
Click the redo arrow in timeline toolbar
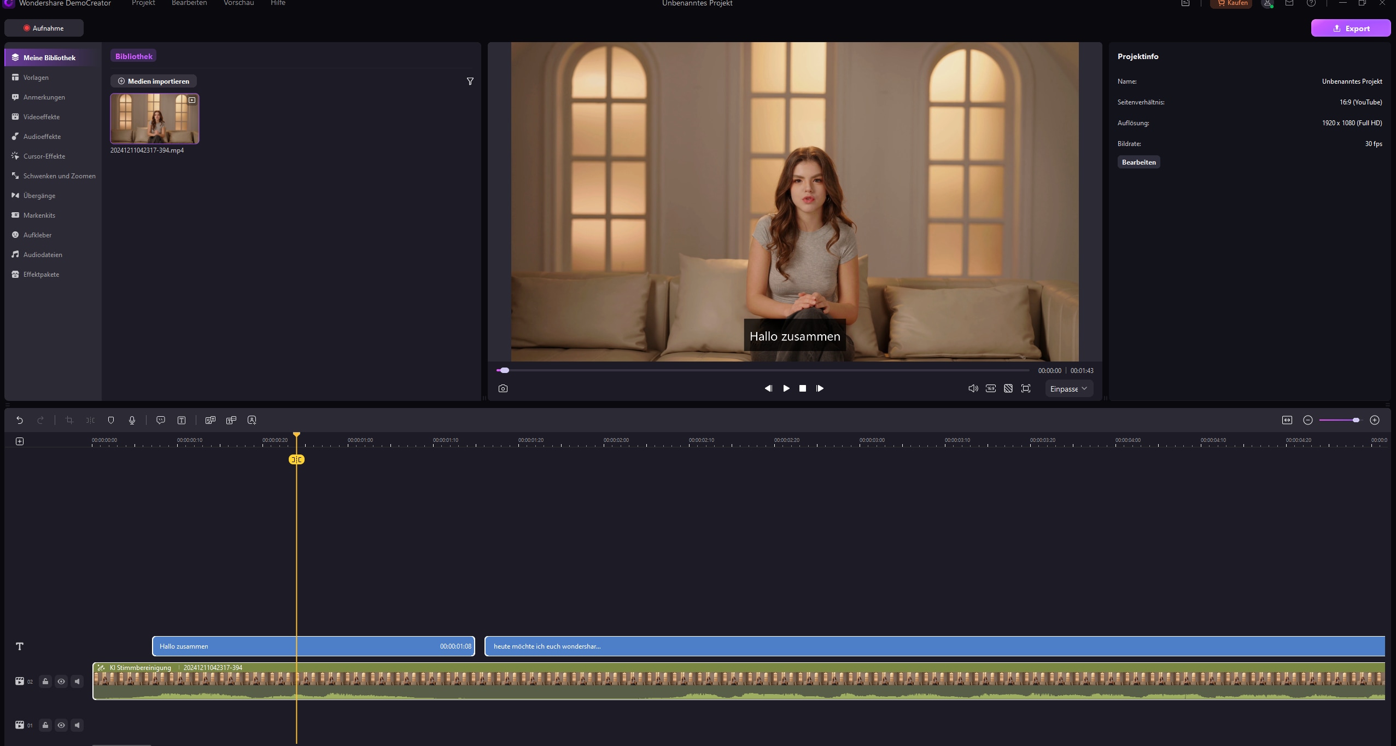click(x=40, y=420)
